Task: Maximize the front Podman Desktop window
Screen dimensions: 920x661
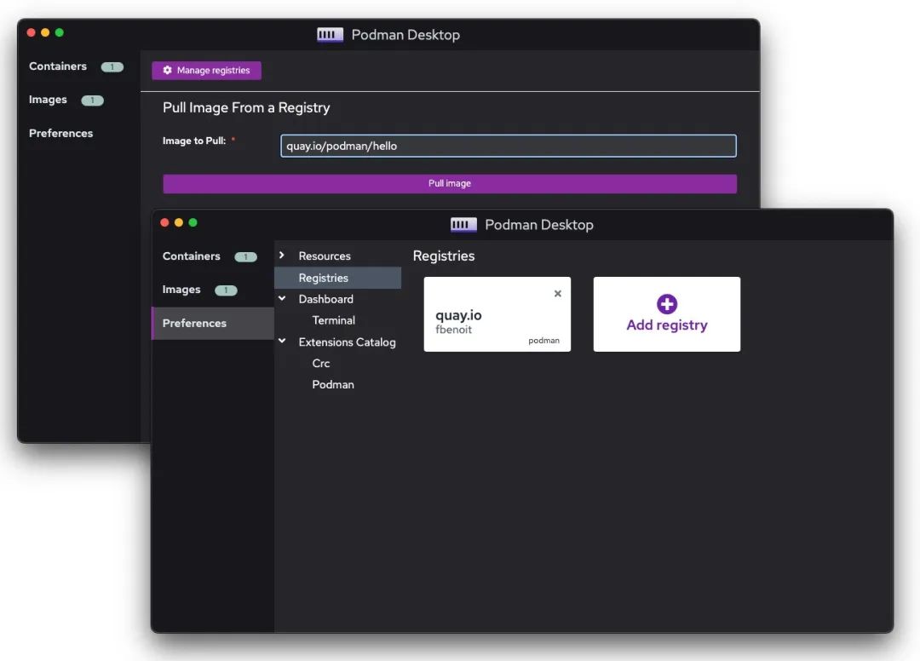Action: pos(193,222)
